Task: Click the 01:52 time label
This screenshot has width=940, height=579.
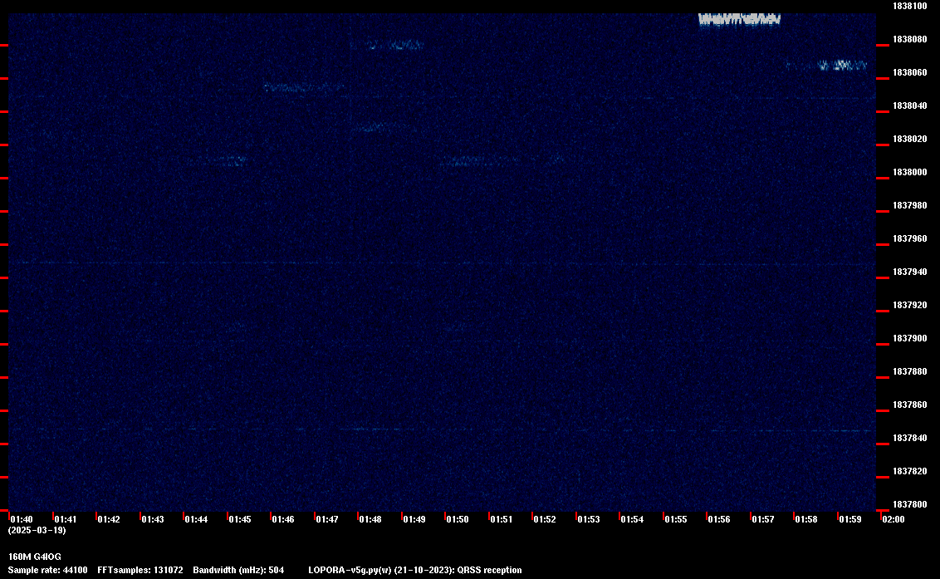Action: tap(545, 519)
